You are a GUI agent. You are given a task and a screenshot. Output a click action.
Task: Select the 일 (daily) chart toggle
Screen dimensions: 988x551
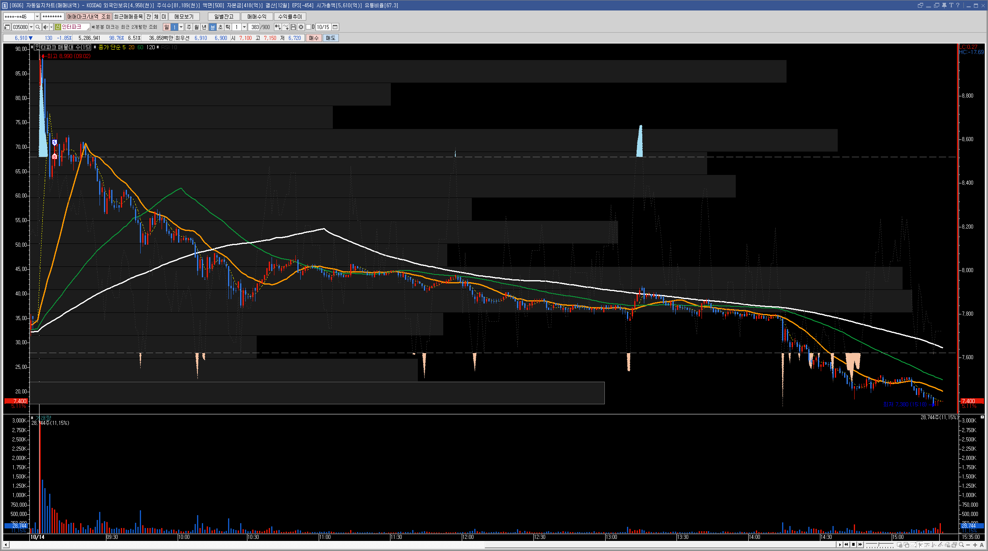167,27
